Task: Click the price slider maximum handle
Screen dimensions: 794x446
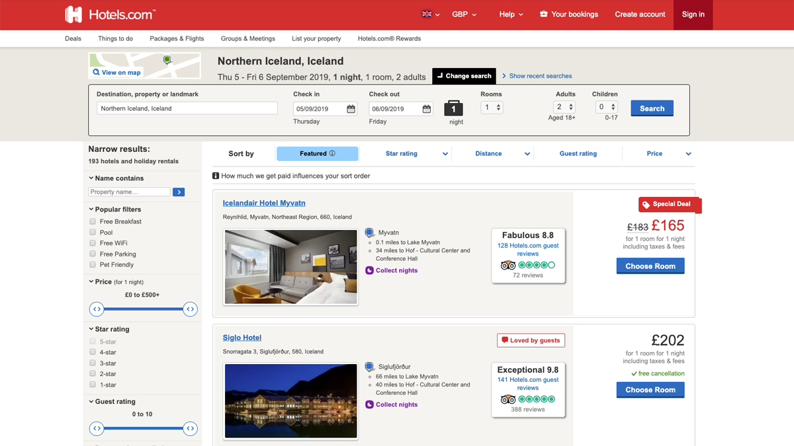Action: (x=191, y=309)
